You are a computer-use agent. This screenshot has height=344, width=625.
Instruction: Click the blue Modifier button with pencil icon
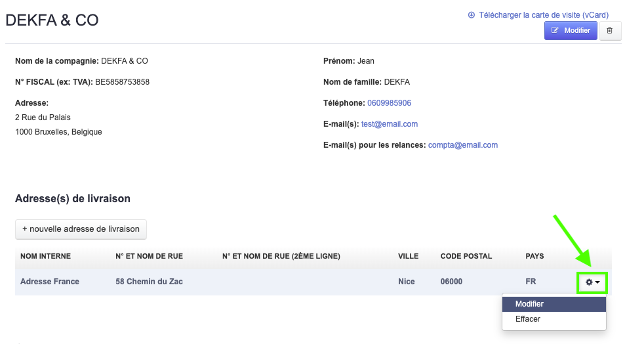[571, 30]
